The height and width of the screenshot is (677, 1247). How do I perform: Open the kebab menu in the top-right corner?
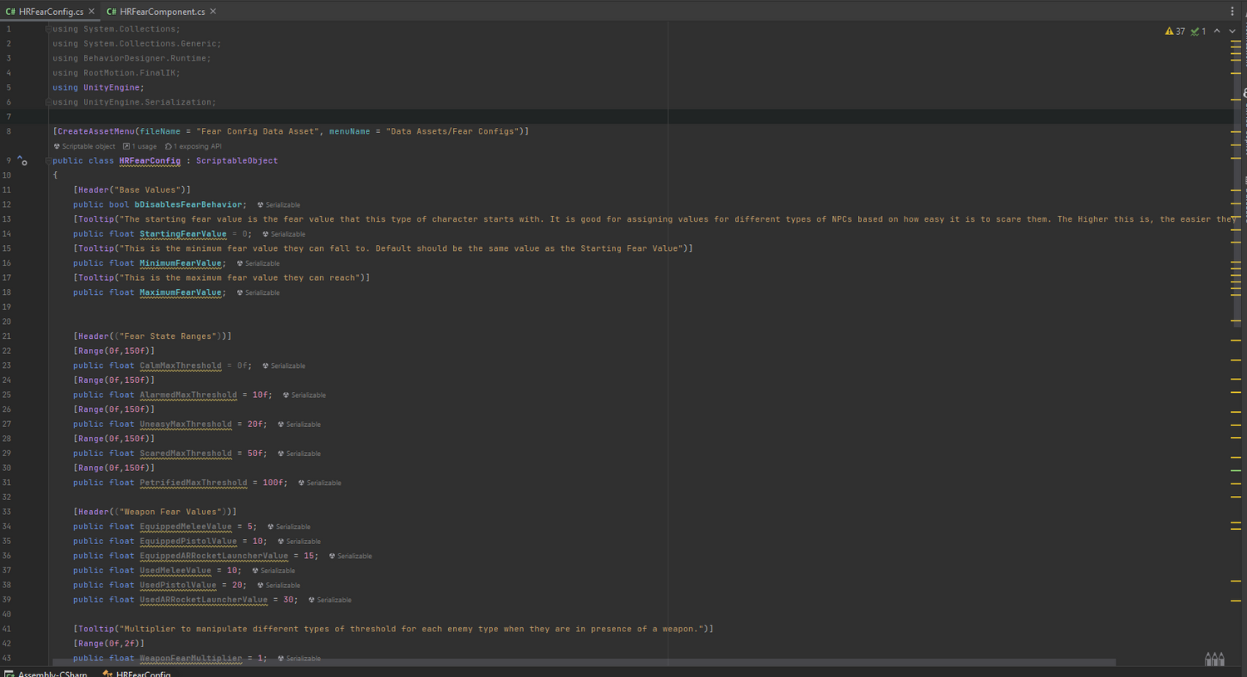(1232, 11)
